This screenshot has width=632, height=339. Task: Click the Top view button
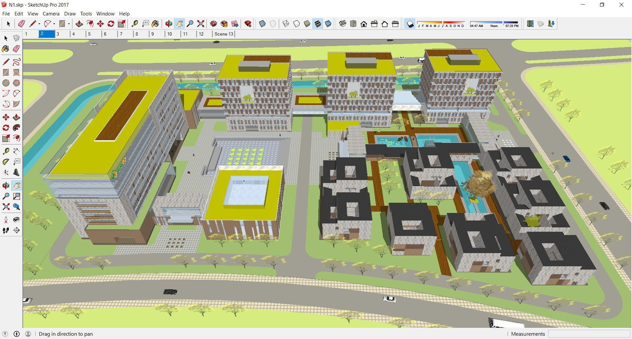[353, 23]
